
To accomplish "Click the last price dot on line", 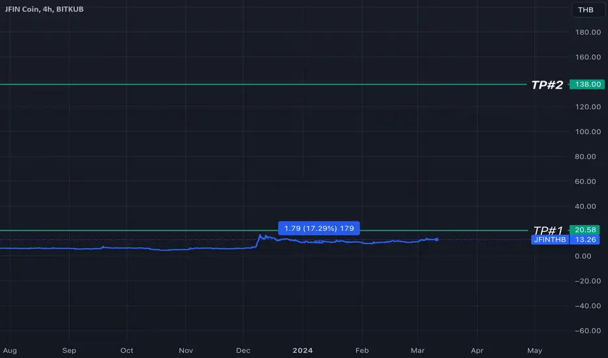I will coord(436,240).
